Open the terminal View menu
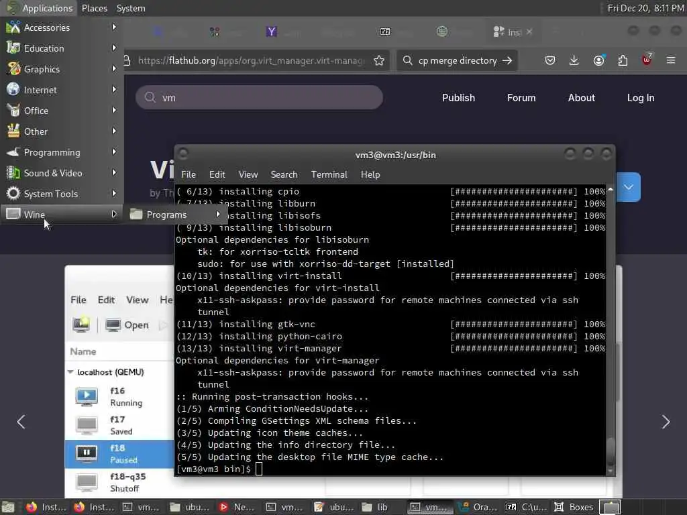 [248, 174]
